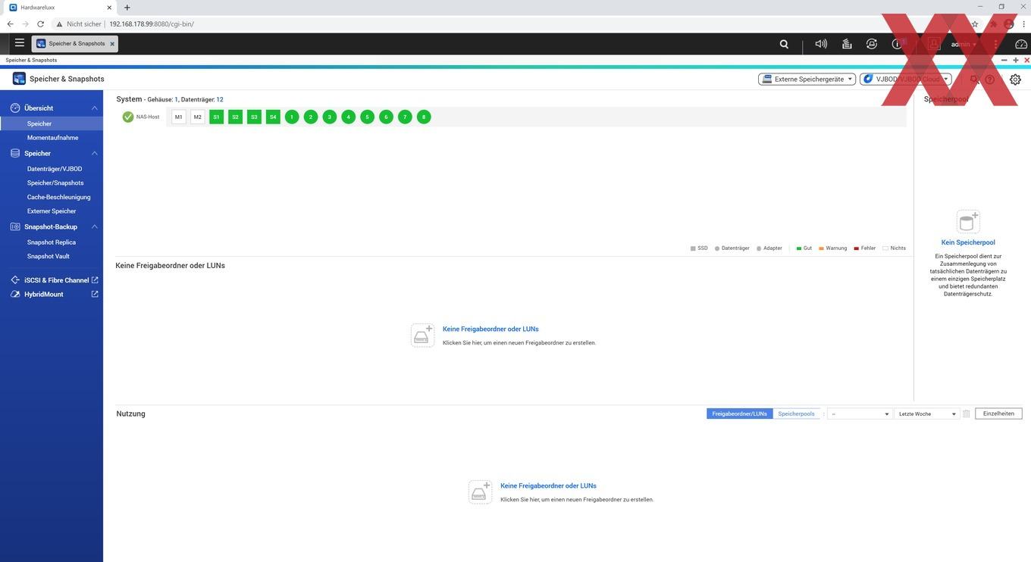Click Kein Speicherpool link

968,242
